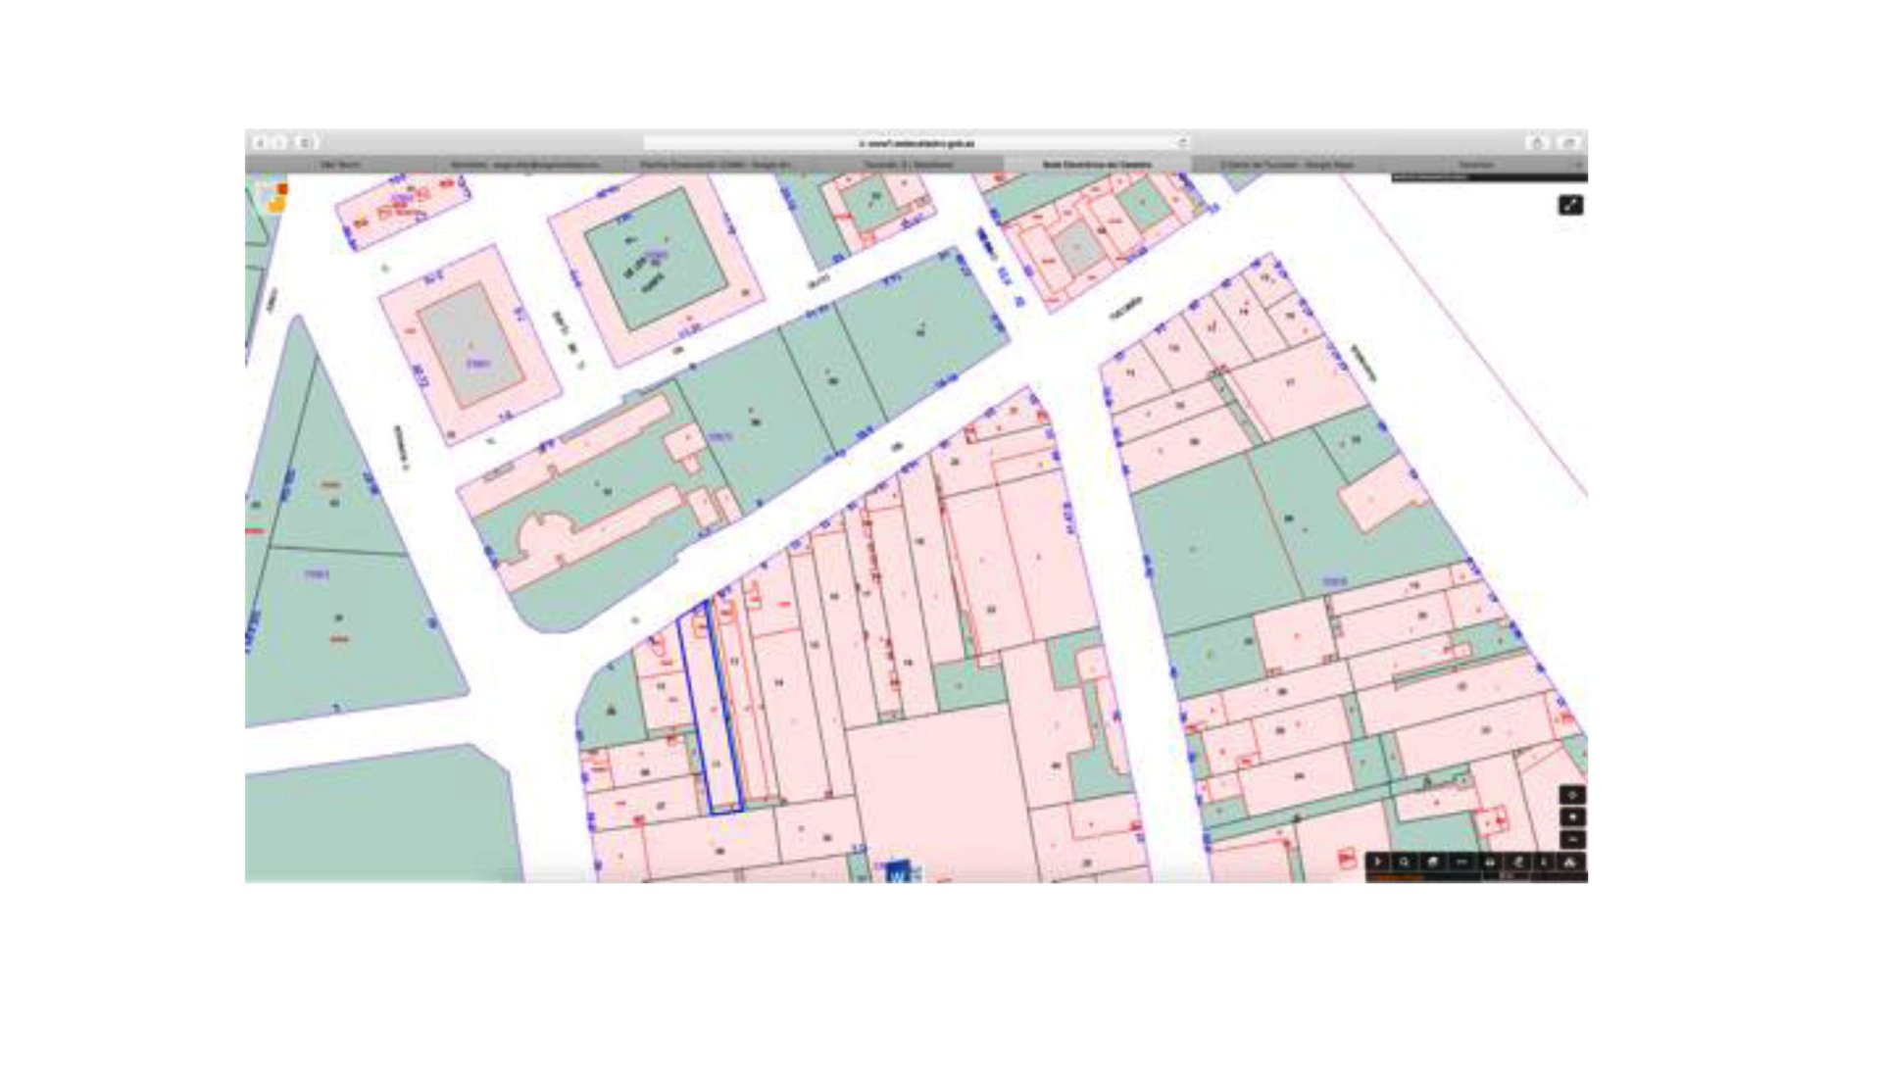The image size is (1882, 1088).
Task: Show all tabs overview in Safari
Action: (1568, 143)
